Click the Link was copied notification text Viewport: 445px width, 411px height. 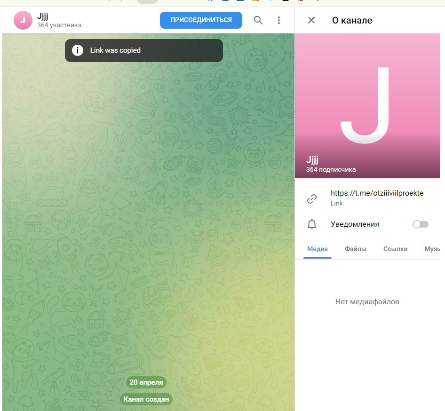pos(115,50)
